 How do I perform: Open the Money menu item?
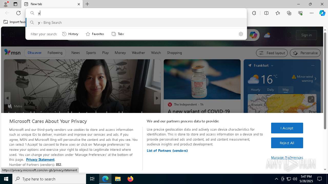(x=120, y=53)
